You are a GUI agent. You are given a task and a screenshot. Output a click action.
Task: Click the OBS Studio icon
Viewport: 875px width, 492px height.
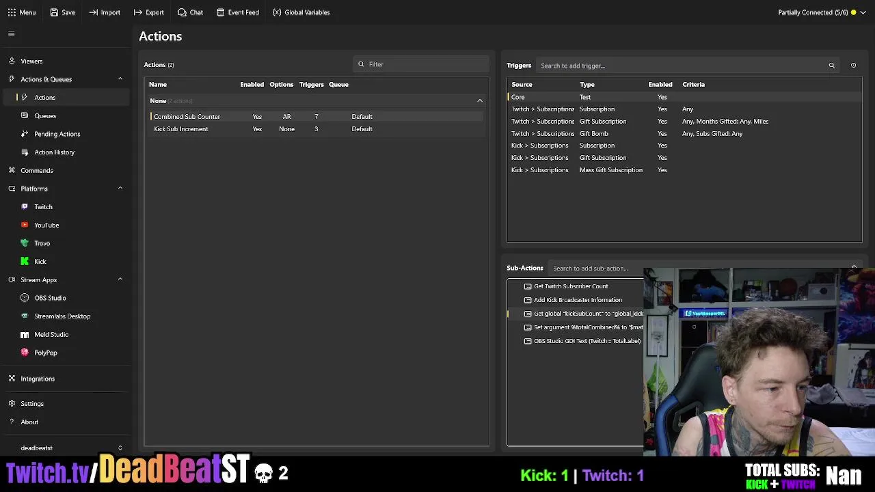tap(25, 298)
